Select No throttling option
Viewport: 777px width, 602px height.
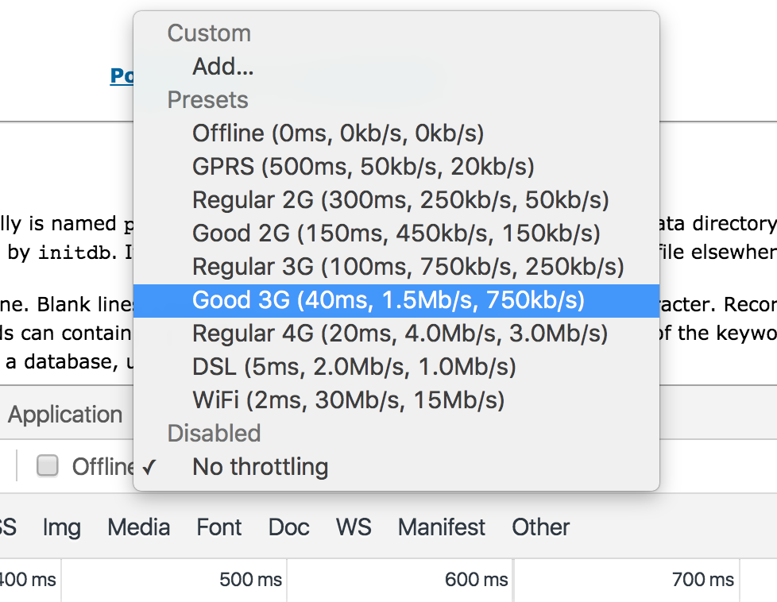point(396,467)
